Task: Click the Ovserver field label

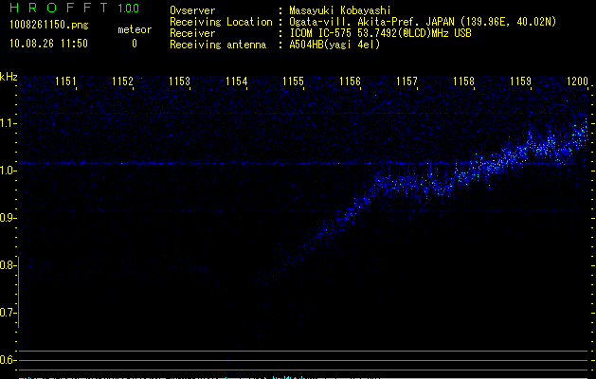Action: click(192, 10)
